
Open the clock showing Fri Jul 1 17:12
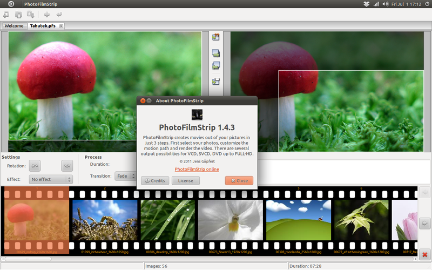click(x=407, y=4)
